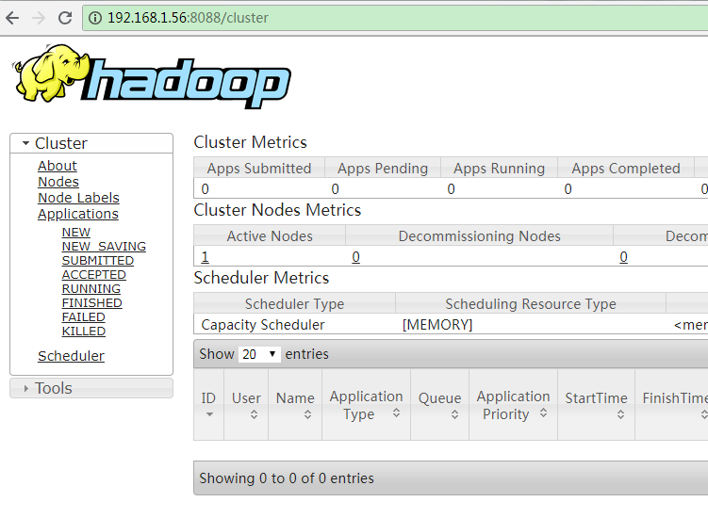Sort table by Queue column
Screen dimensions: 708x518
[x=439, y=406]
